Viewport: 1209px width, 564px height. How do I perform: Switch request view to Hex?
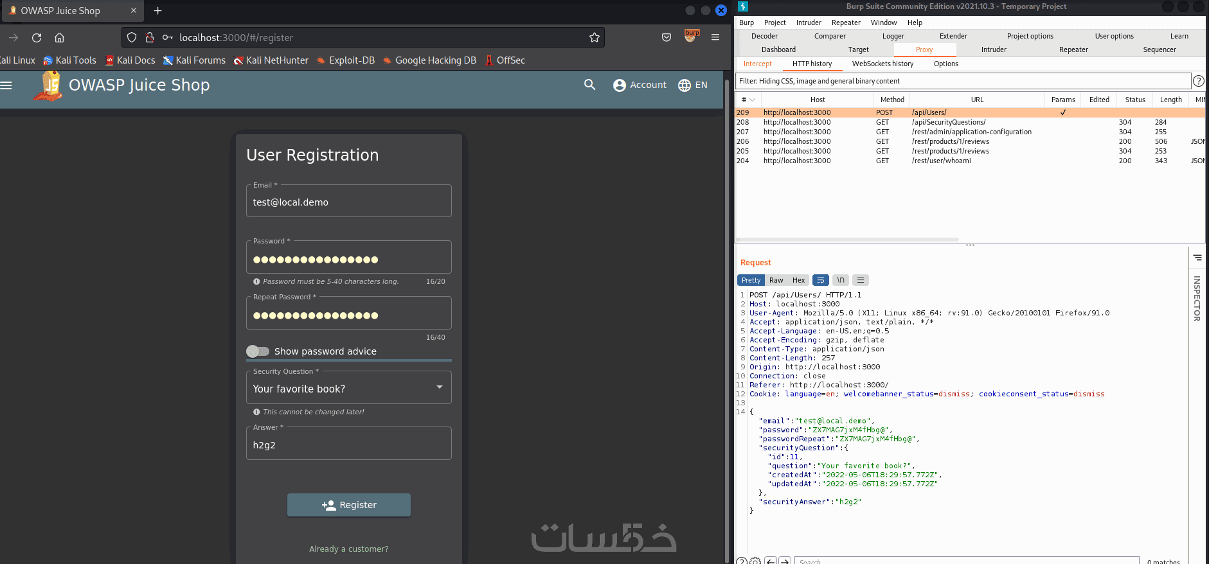click(798, 280)
